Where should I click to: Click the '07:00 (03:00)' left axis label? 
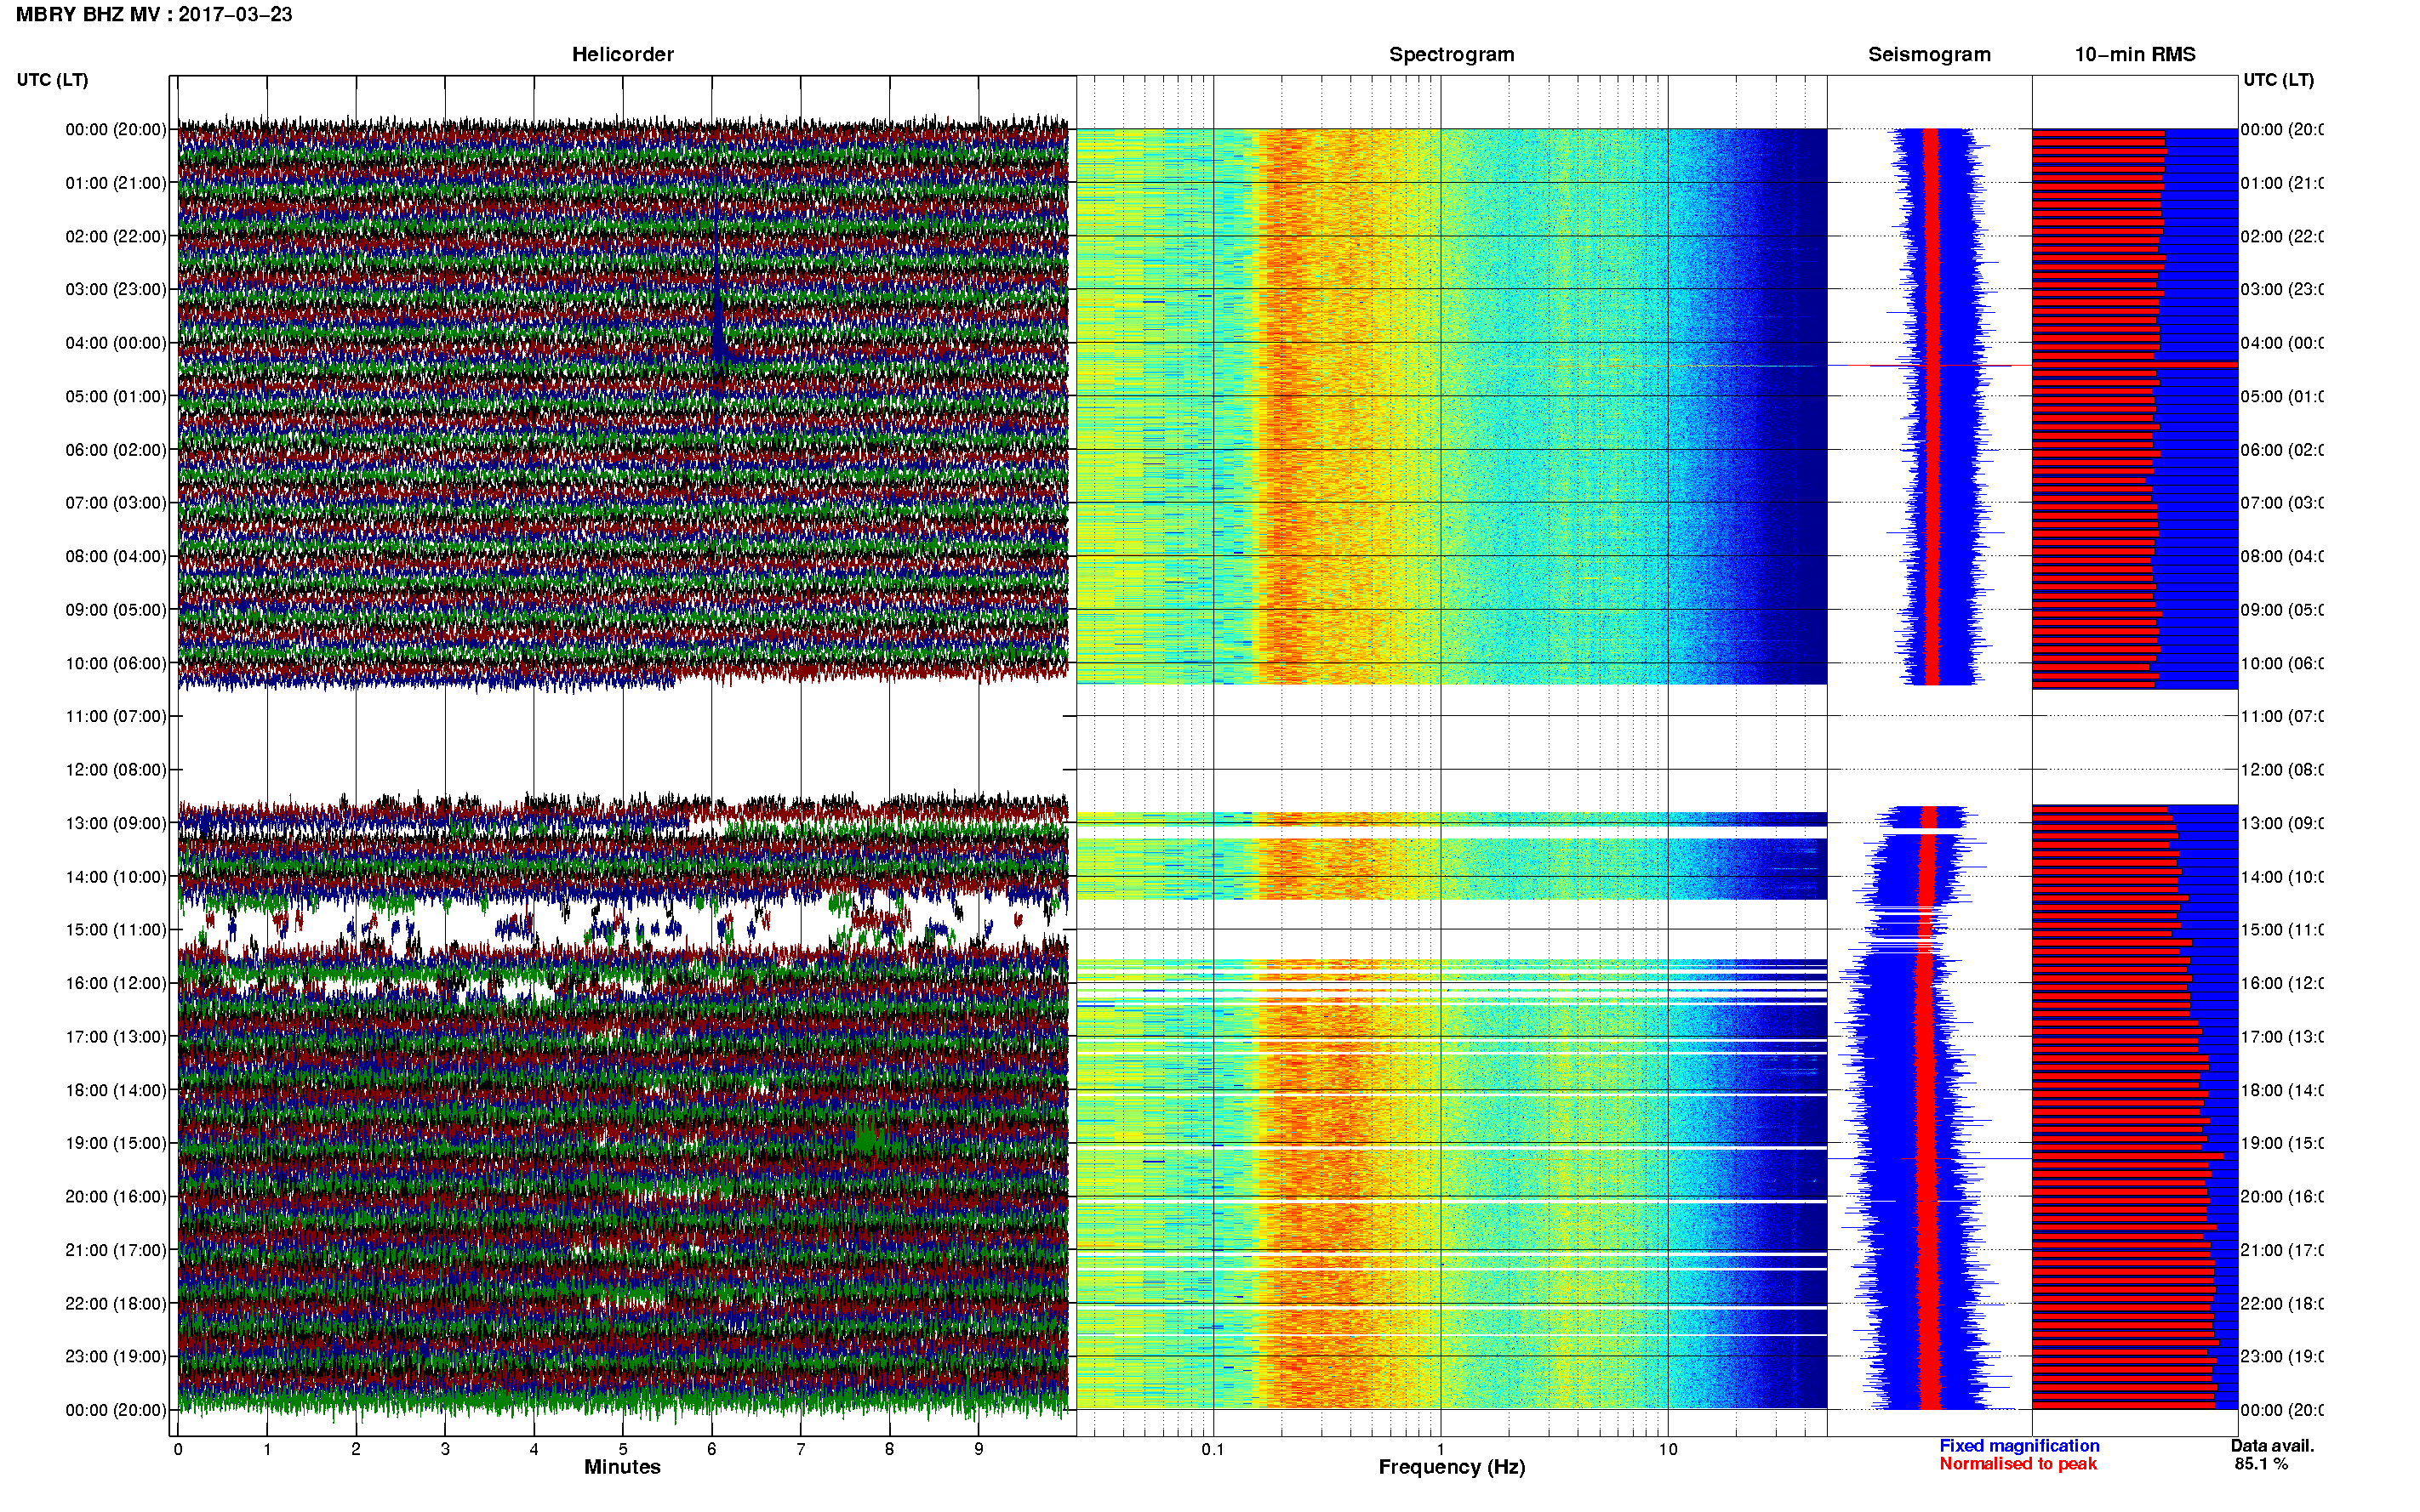(x=116, y=503)
